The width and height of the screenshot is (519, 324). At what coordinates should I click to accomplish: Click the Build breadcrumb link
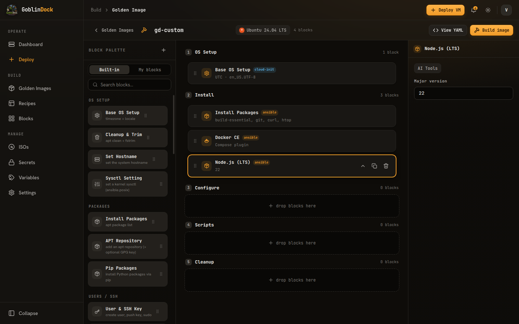[96, 10]
